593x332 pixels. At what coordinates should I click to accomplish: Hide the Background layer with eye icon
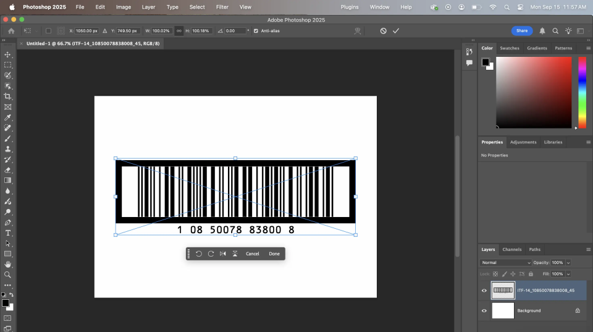click(484, 310)
